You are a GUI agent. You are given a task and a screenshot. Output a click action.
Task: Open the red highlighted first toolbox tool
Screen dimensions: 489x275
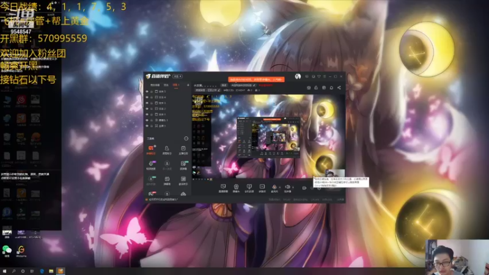(151, 150)
